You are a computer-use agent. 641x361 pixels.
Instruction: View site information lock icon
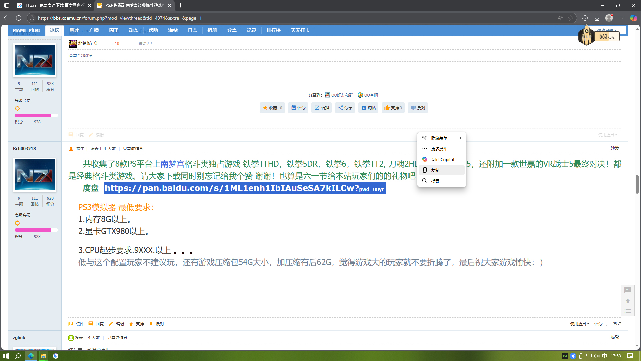point(32,18)
